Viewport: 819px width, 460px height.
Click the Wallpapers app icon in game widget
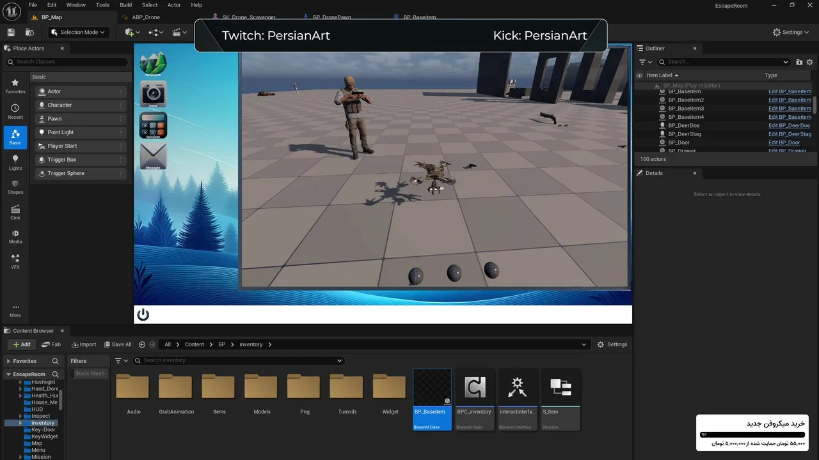pyautogui.click(x=153, y=64)
